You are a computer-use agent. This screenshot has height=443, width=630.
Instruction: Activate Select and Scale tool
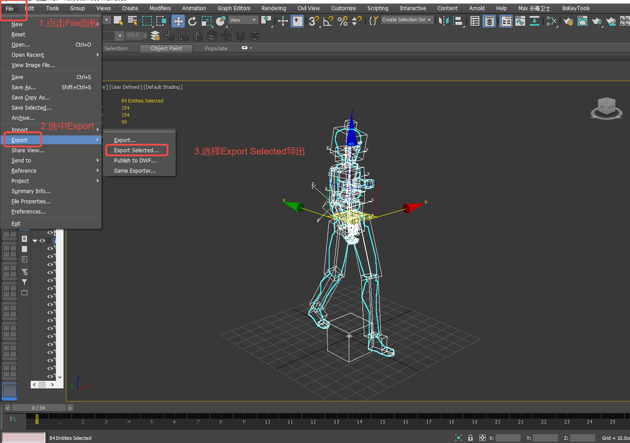(x=207, y=21)
